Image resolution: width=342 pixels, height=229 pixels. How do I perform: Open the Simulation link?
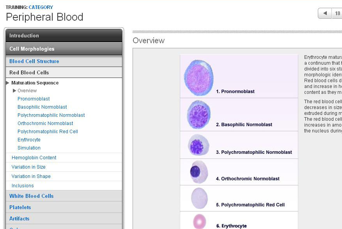coord(29,148)
